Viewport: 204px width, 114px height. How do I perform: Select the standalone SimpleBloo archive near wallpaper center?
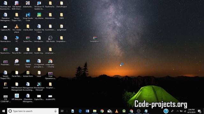[x=95, y=39]
